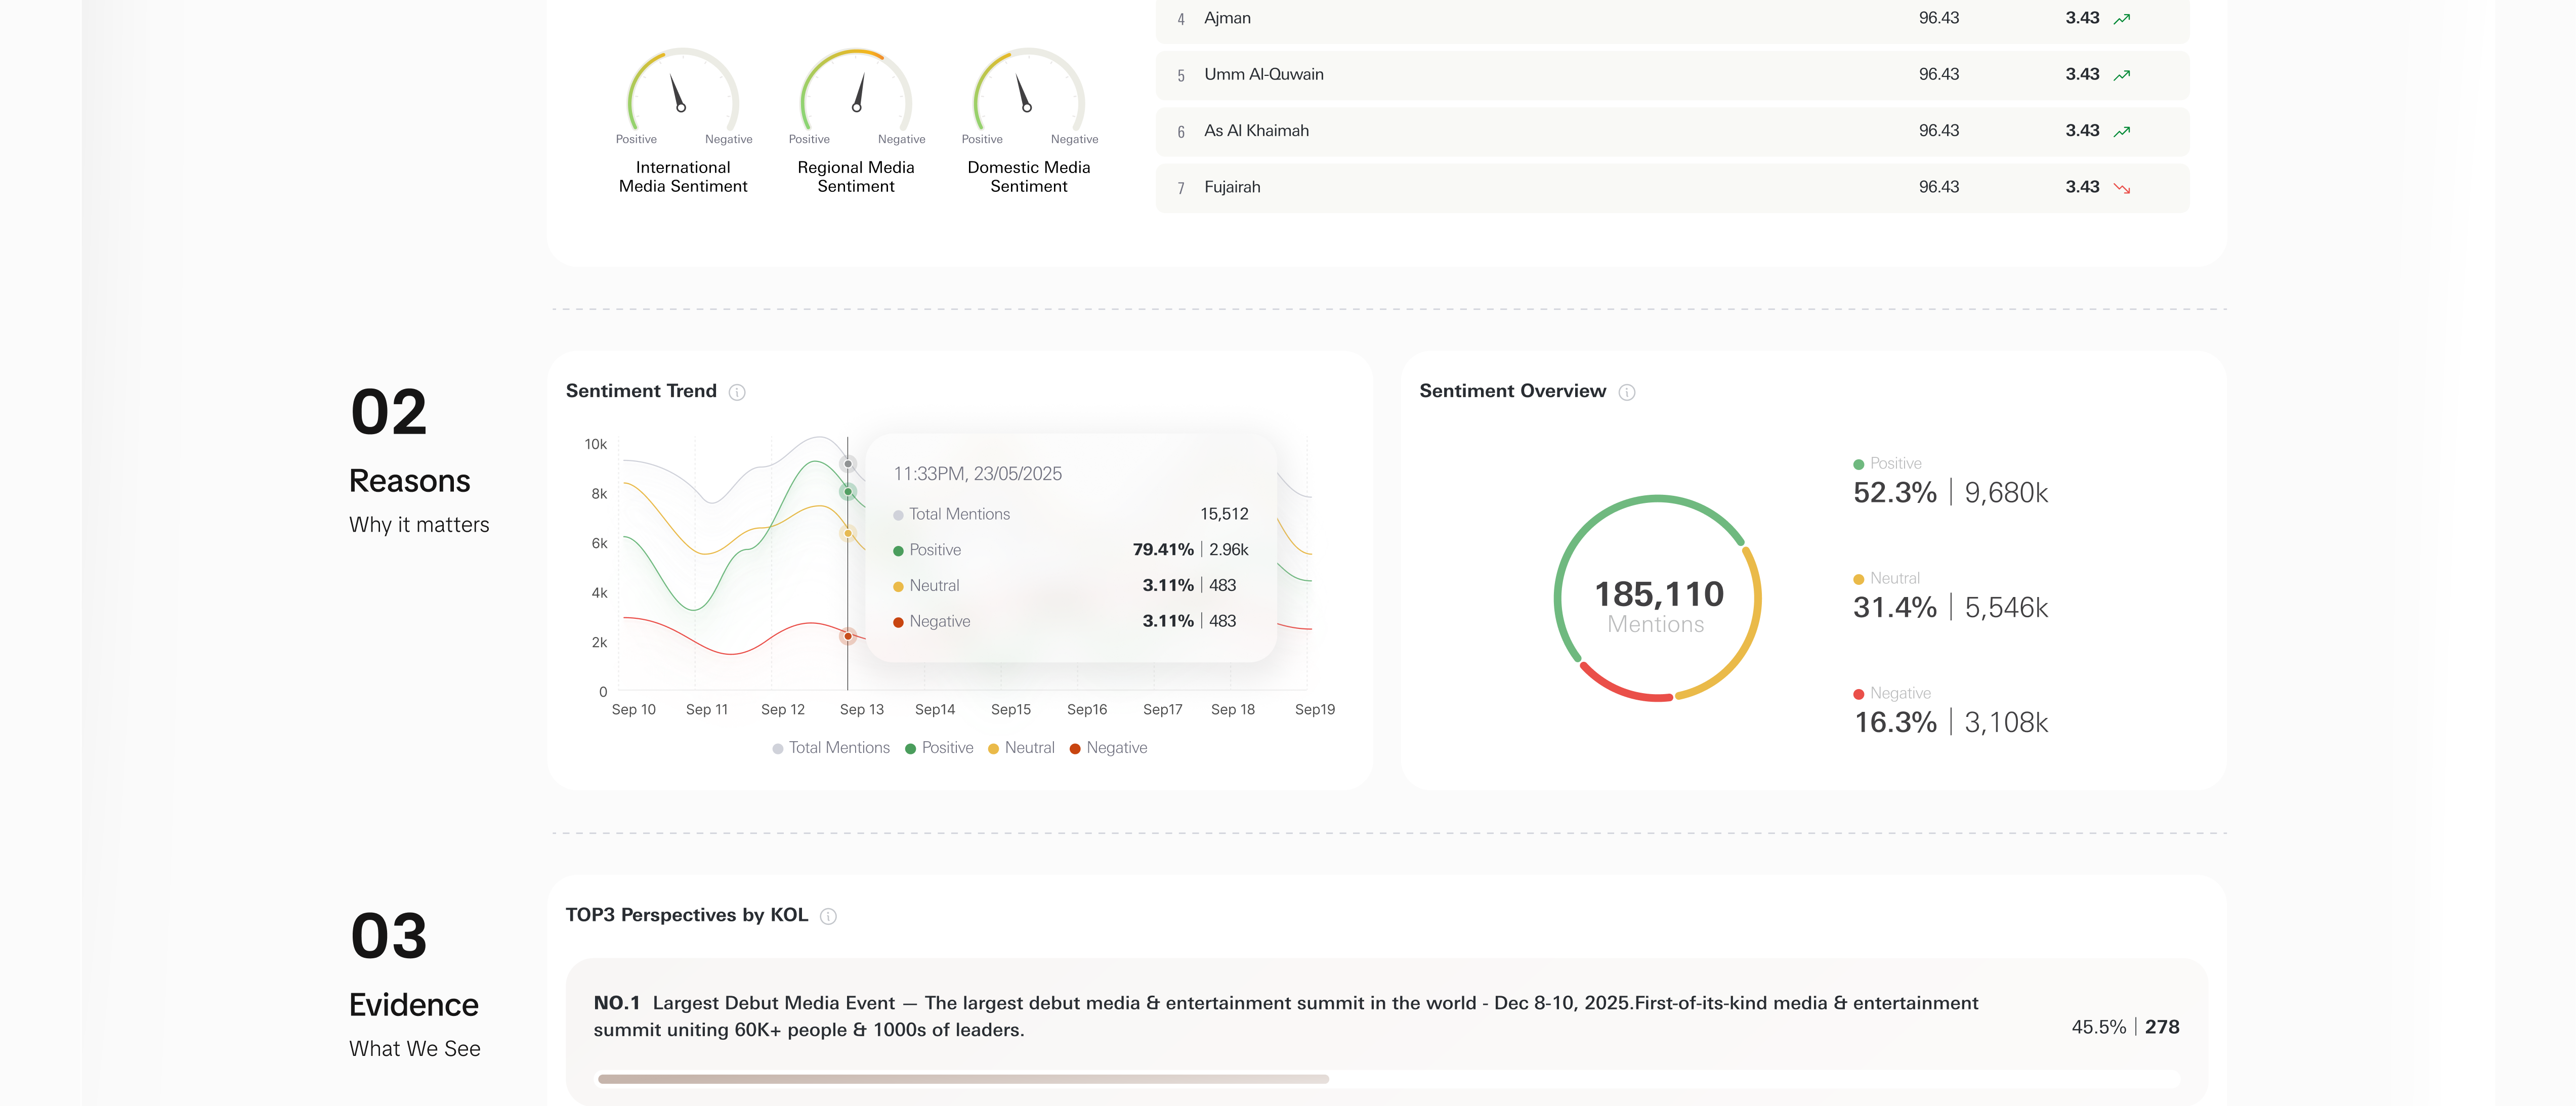Click the info icon beside Sentiment Trend
The width and height of the screenshot is (2576, 1106).
click(x=737, y=392)
